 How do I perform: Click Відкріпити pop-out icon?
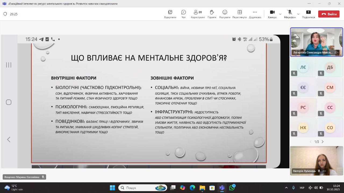[170, 14]
